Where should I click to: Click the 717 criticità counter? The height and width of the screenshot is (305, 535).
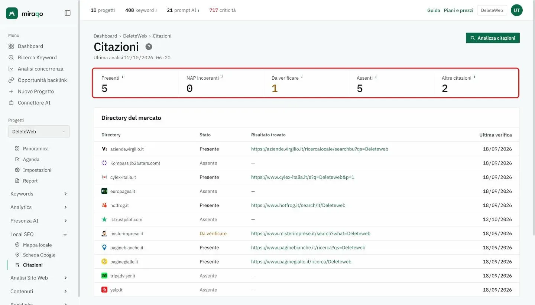click(x=223, y=10)
